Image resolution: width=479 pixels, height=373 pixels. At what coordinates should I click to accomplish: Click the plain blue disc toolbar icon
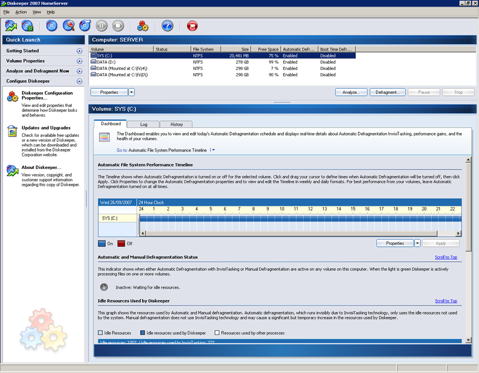point(52,26)
